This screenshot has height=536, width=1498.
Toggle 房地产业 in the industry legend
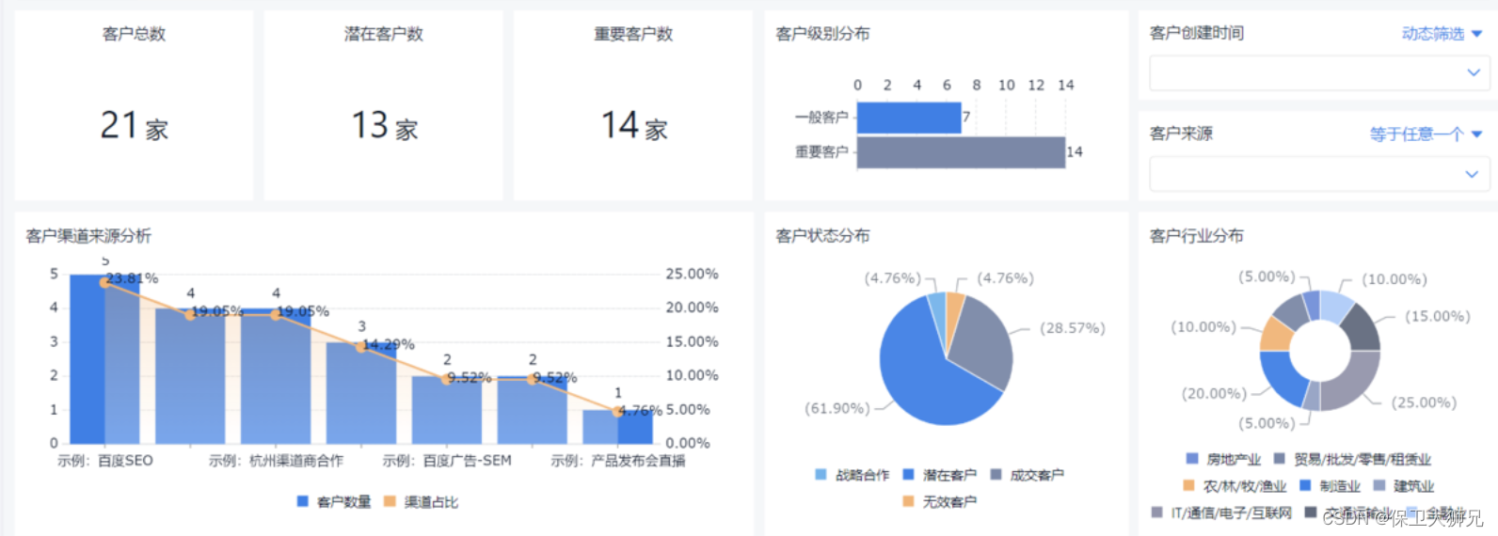[1223, 459]
